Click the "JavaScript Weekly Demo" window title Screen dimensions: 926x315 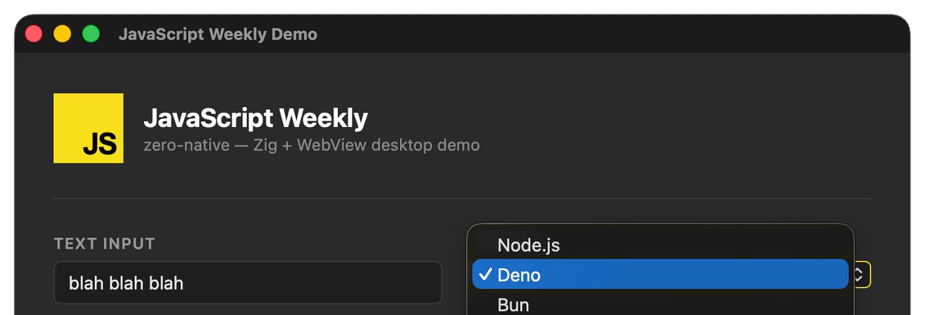coord(218,34)
